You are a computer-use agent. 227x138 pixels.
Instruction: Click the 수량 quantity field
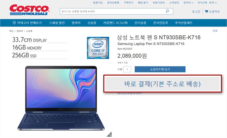coord(127,69)
